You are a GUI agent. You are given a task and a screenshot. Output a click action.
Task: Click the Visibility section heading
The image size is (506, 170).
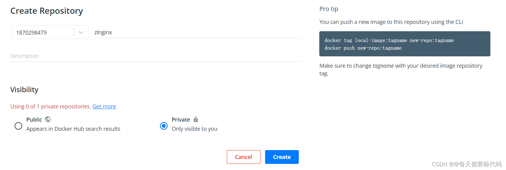pos(24,90)
